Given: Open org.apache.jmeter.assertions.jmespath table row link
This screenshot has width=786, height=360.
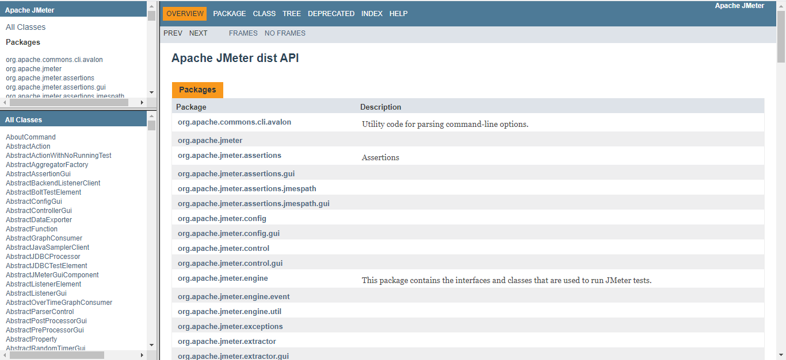Looking at the screenshot, I should pos(247,189).
